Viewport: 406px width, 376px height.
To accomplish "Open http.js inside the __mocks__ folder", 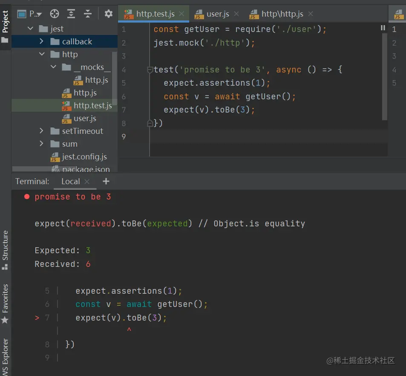I will tap(97, 80).
